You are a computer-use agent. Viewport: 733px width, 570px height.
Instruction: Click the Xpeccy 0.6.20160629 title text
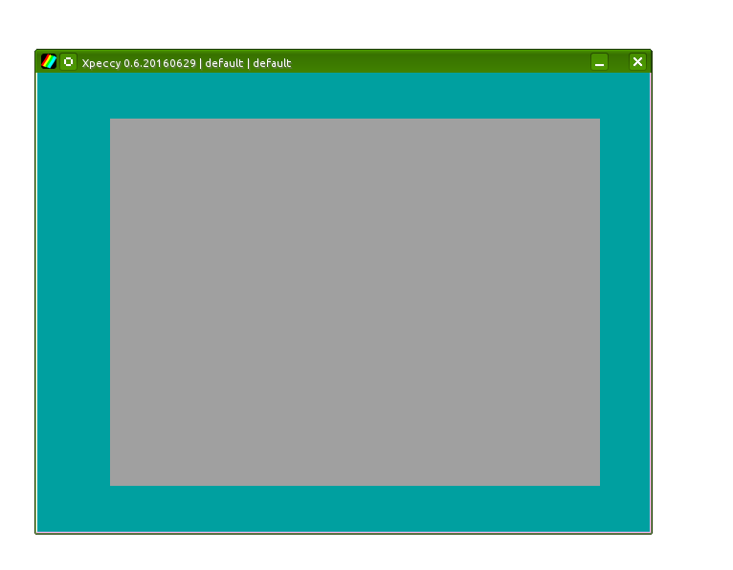pyautogui.click(x=139, y=63)
